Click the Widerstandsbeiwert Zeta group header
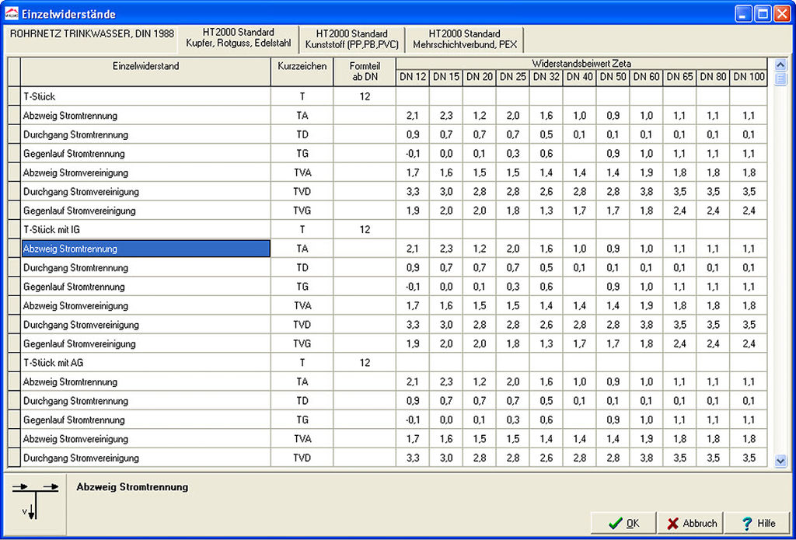The height and width of the screenshot is (540, 796). pos(581,64)
